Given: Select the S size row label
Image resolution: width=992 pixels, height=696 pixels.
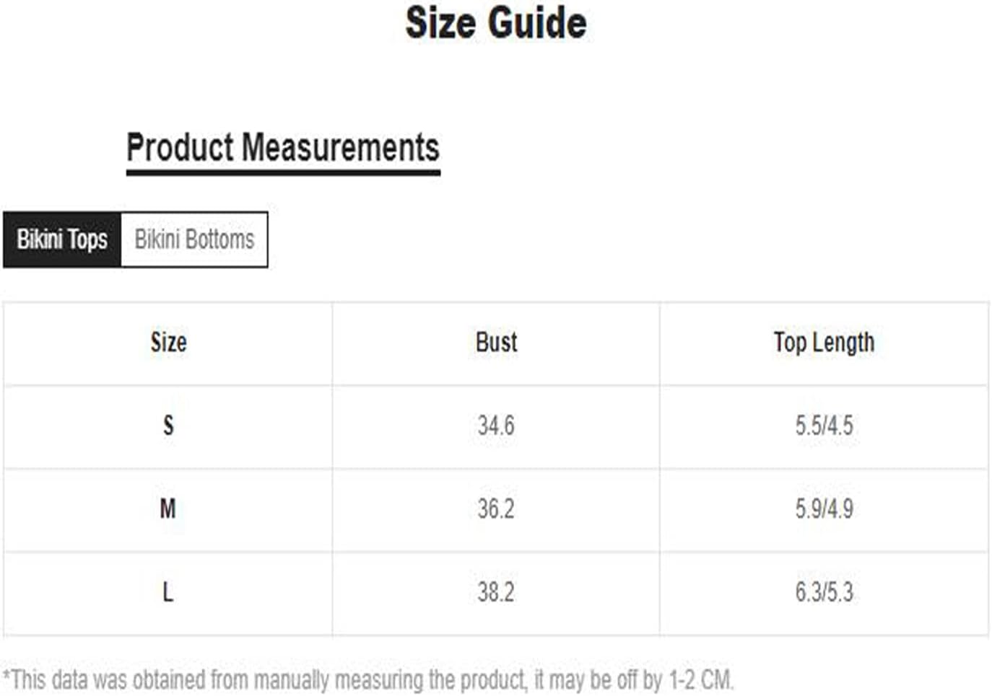Looking at the screenshot, I should [x=168, y=426].
